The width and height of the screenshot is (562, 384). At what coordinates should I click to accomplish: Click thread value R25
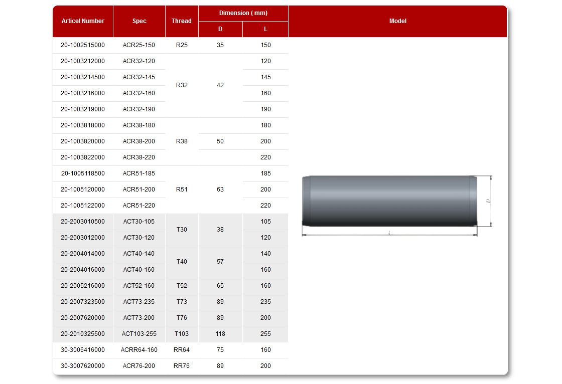coord(182,45)
